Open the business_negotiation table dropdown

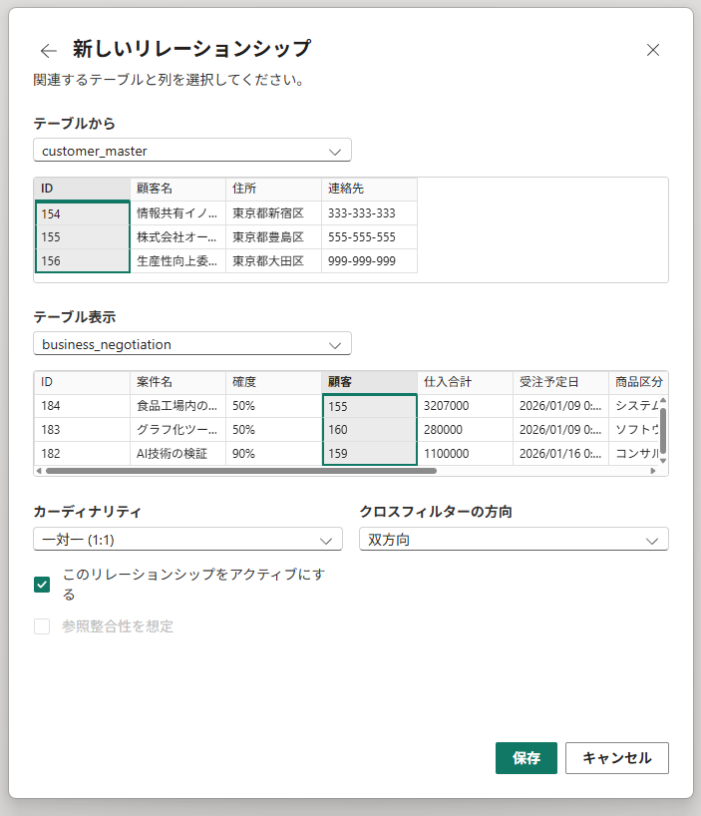191,344
